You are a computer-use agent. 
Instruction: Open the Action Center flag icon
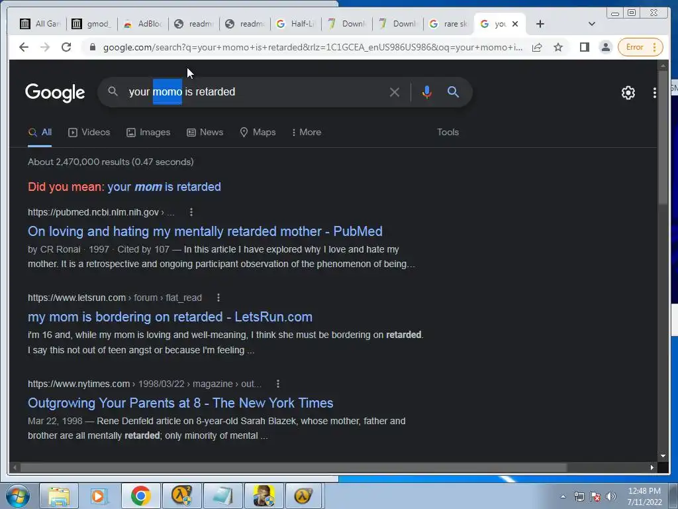(x=595, y=496)
